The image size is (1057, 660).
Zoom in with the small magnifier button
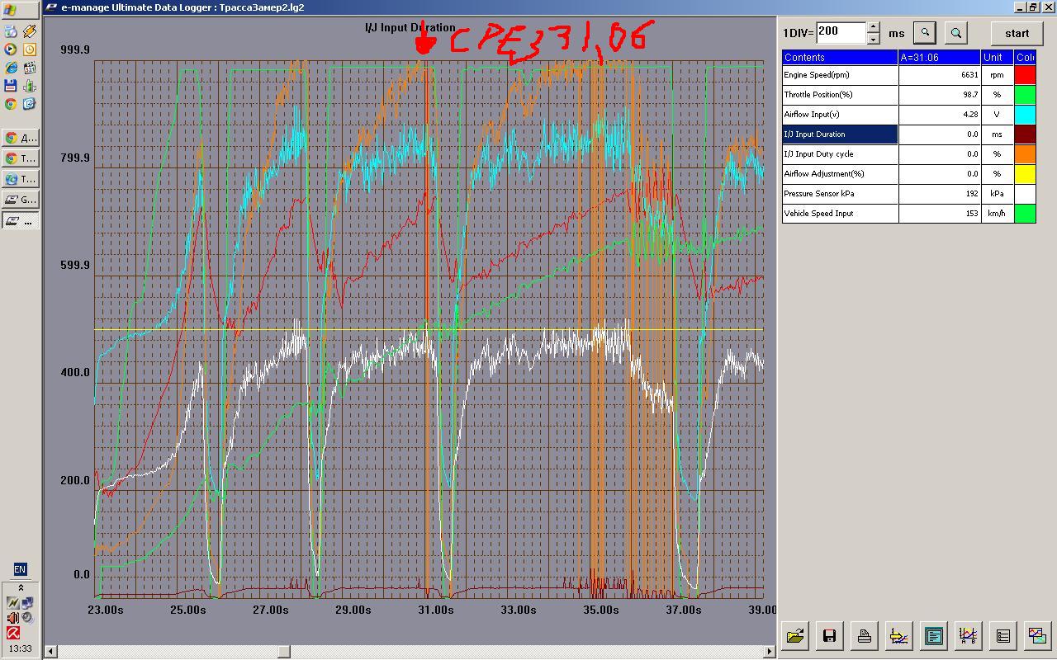925,33
